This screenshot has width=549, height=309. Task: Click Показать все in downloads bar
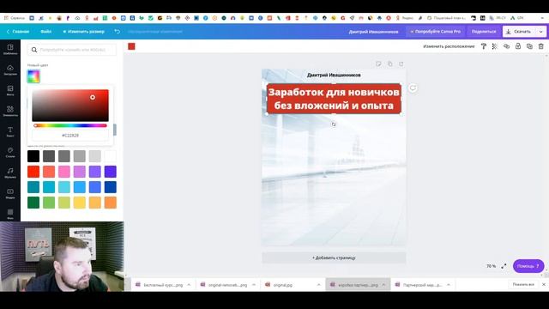(x=523, y=284)
